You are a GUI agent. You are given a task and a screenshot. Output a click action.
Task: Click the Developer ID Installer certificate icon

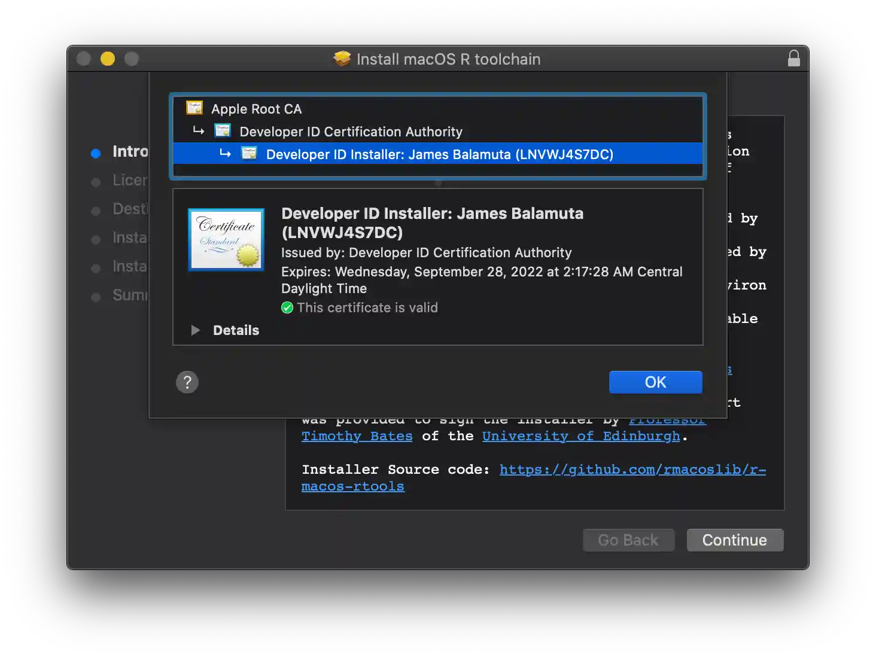(x=249, y=154)
